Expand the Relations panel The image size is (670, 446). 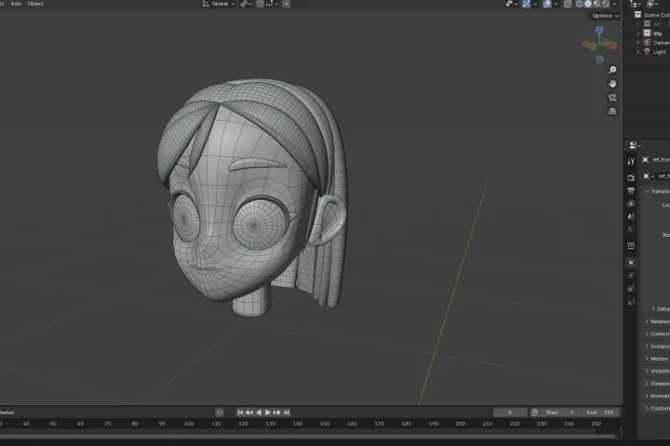click(657, 321)
